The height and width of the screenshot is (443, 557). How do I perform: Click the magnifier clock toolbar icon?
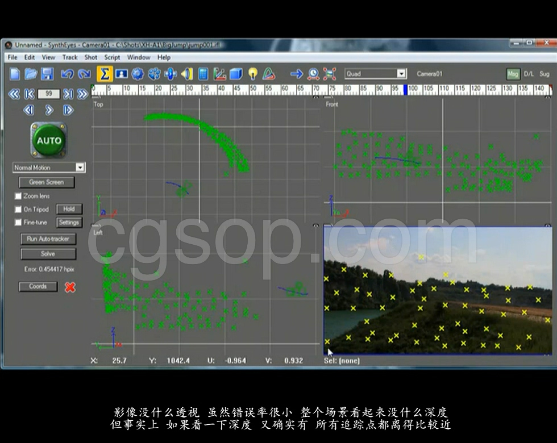[x=313, y=74]
